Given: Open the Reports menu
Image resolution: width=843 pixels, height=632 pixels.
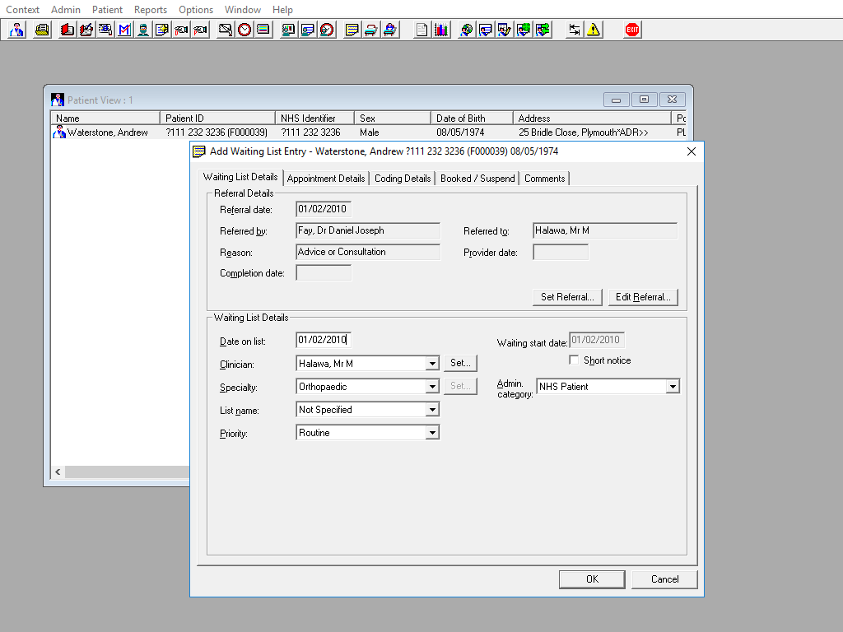Looking at the screenshot, I should click(x=151, y=10).
